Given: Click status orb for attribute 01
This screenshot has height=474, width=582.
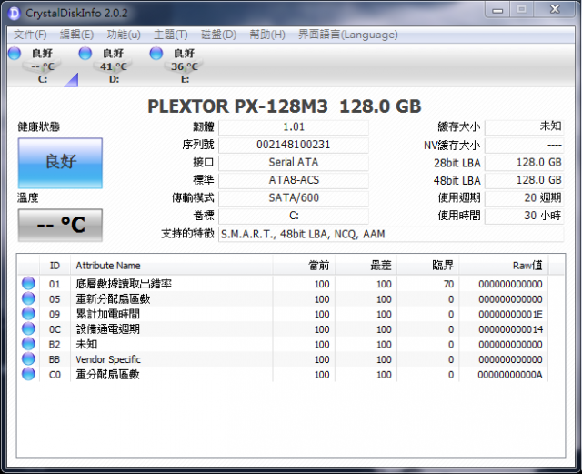Looking at the screenshot, I should click(x=28, y=284).
